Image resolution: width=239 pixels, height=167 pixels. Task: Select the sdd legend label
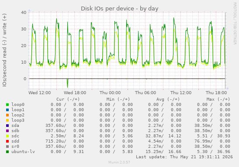(15, 141)
